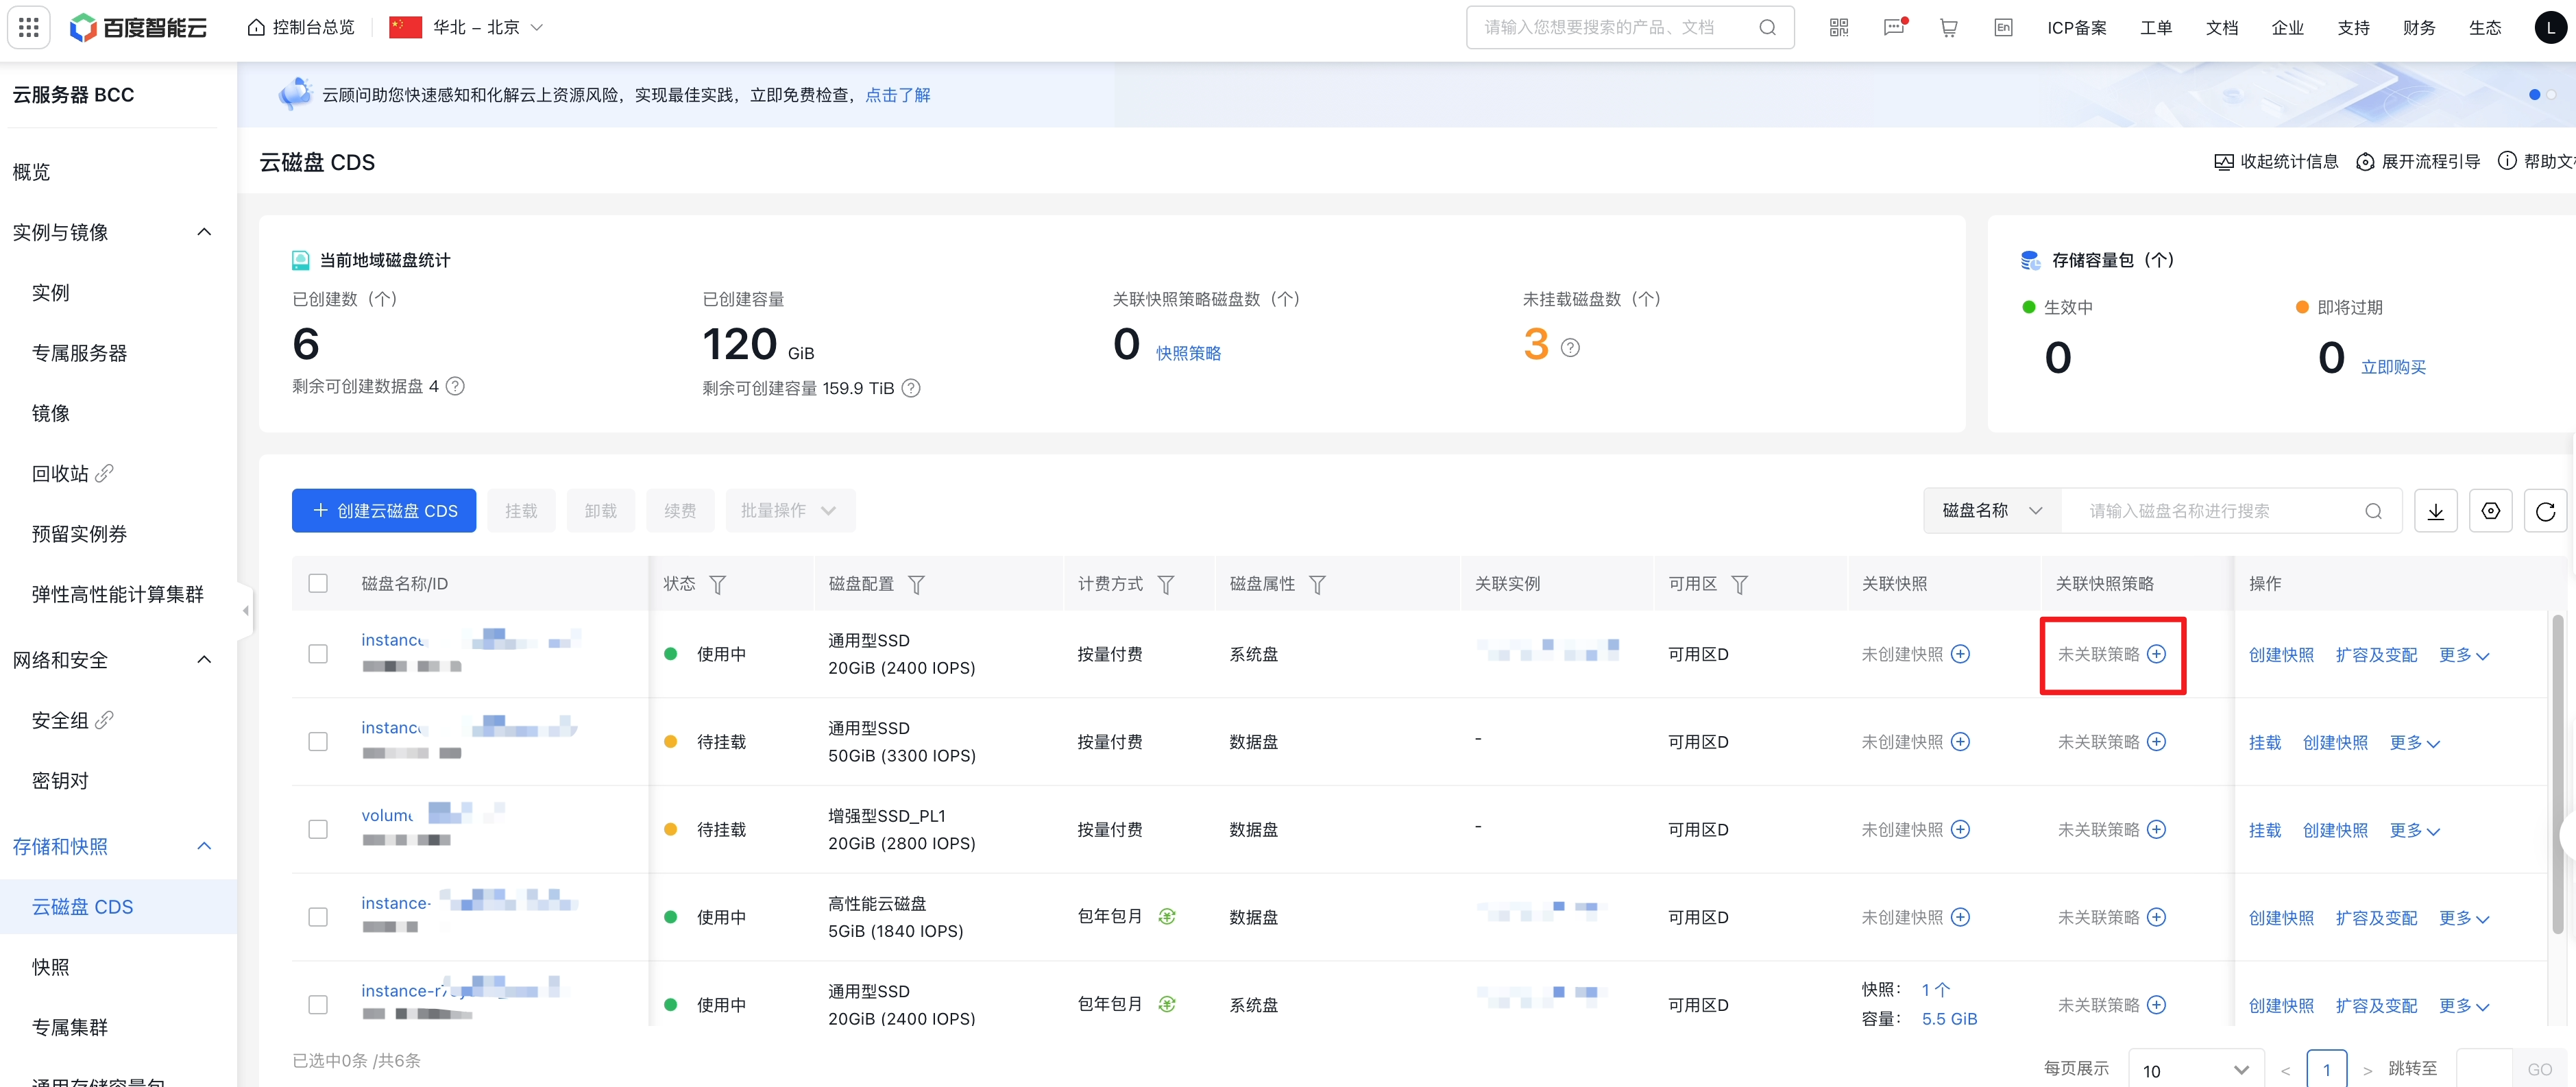This screenshot has height=1087, width=2576.
Task: Open the 快照策略 link
Action: 1189,353
